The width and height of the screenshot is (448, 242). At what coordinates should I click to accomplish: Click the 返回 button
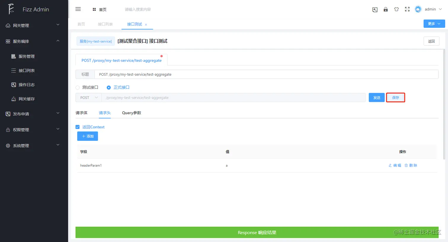tap(431, 41)
